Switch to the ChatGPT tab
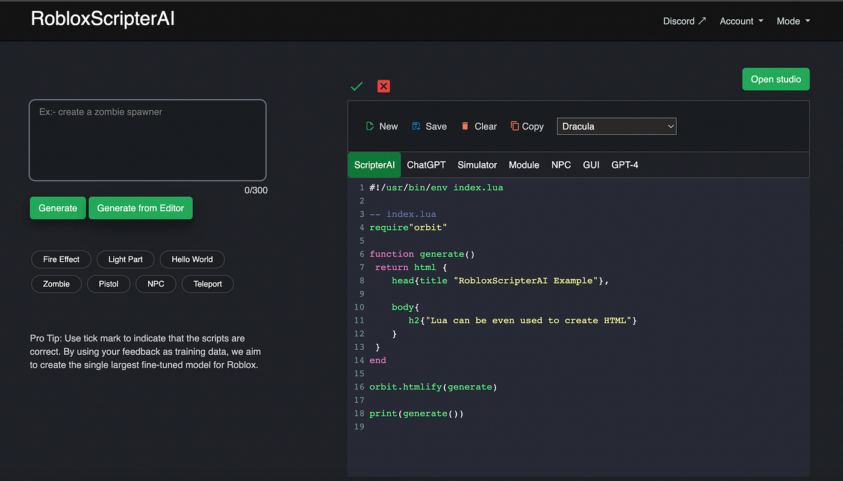The height and width of the screenshot is (481, 843). click(426, 165)
